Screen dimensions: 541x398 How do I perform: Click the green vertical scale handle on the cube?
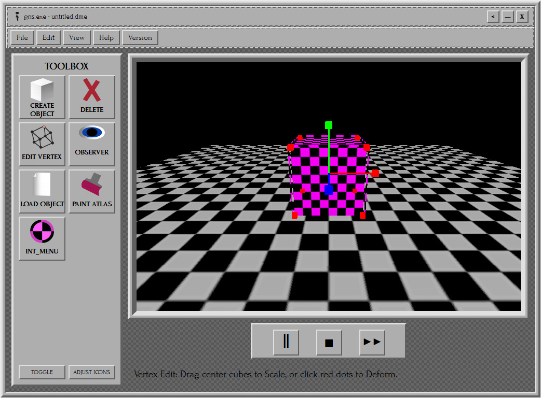328,125
